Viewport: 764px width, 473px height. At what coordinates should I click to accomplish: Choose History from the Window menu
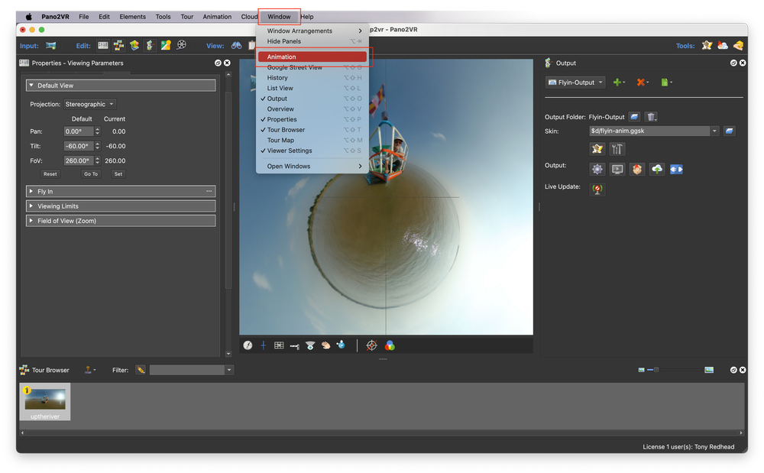click(312, 77)
